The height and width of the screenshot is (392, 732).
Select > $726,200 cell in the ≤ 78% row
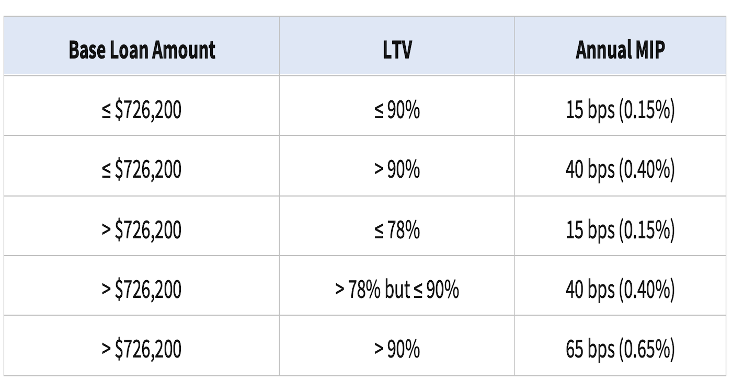[142, 230]
